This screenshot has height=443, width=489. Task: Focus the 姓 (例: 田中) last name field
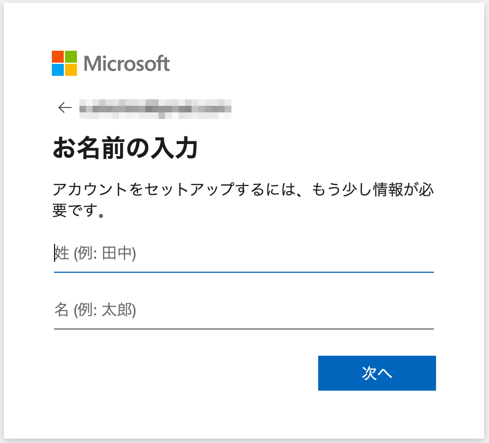click(244, 253)
